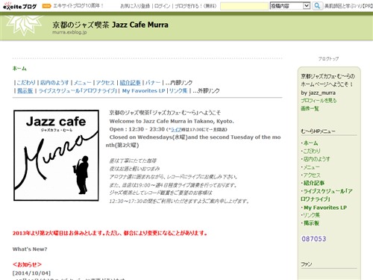Go to the メニュー page link
This screenshot has height=280, width=373.
point(82,83)
